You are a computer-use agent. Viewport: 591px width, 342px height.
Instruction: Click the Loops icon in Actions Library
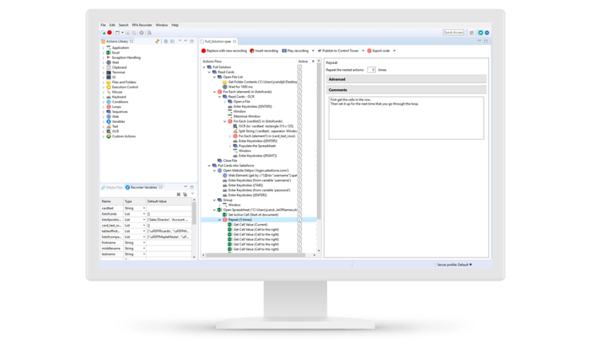pyautogui.click(x=108, y=106)
